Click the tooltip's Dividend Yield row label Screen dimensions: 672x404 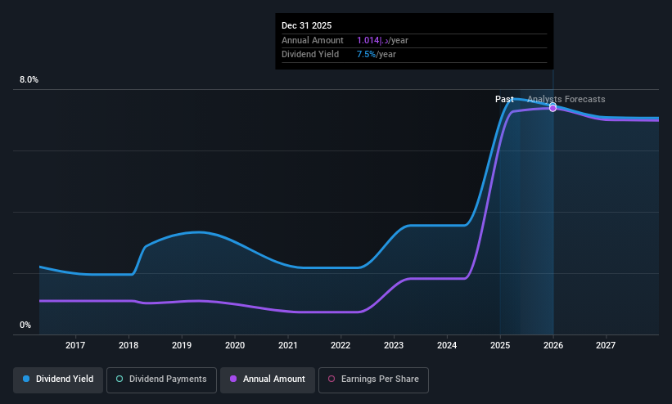[310, 55]
